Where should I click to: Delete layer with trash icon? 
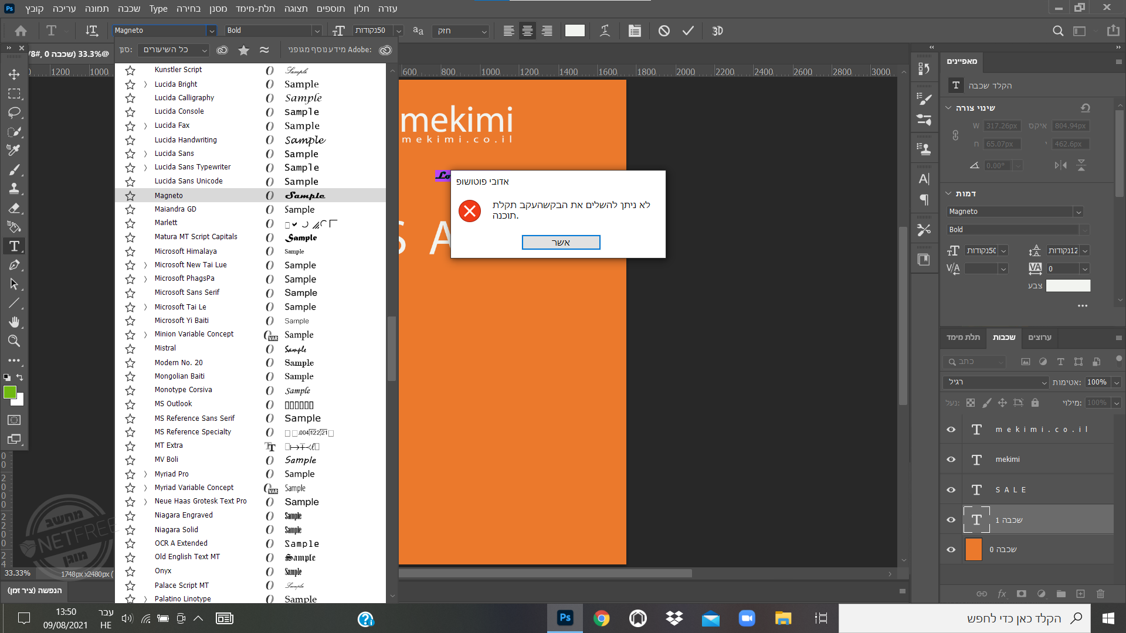pos(1100,594)
